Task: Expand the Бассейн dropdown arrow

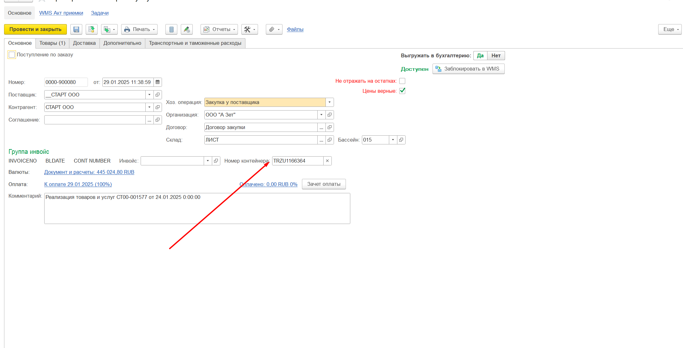Action: (x=393, y=140)
